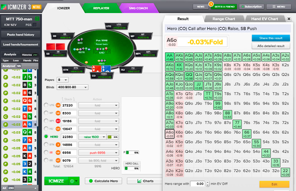The height and width of the screenshot is (191, 296).
Task: Click the HERO CALL 19% range bar
Action: tap(132, 168)
